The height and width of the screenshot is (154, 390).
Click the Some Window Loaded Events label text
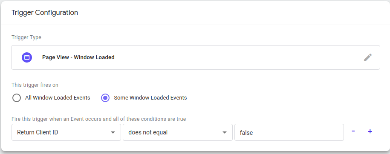coord(150,97)
